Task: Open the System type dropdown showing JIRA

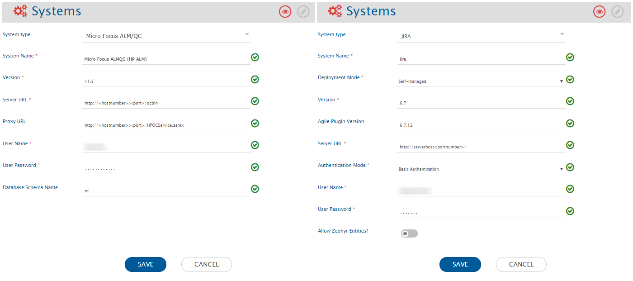Action: (x=481, y=36)
